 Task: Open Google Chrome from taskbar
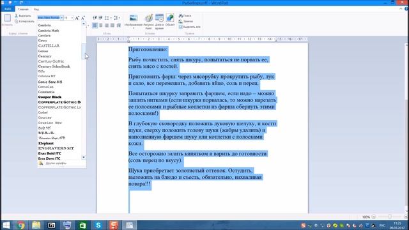[x=20, y=225]
